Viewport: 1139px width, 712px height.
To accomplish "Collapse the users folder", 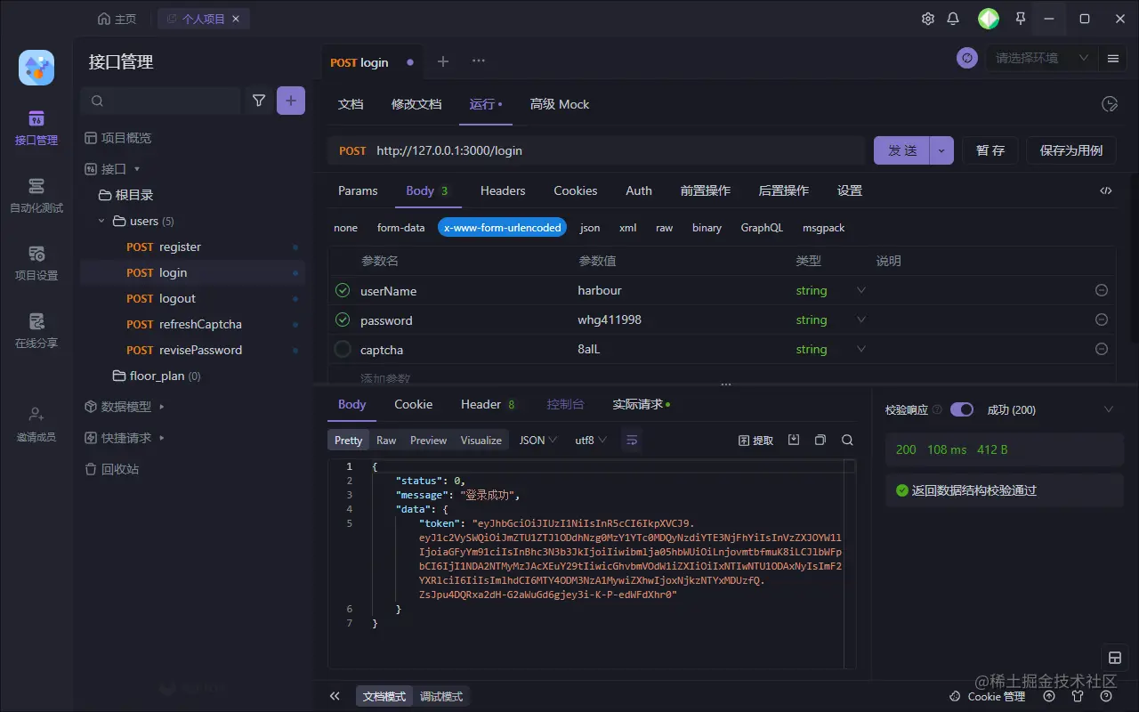I will tap(101, 221).
